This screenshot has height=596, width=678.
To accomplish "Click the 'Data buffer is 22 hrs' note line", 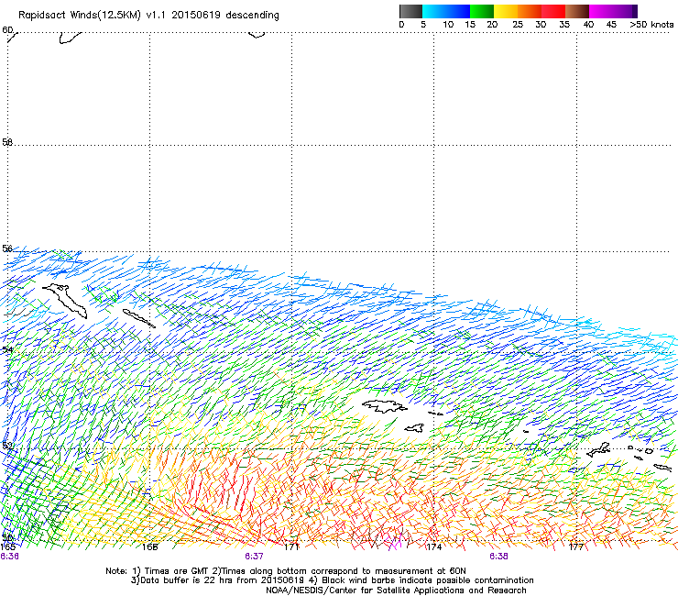I will pyautogui.click(x=332, y=580).
